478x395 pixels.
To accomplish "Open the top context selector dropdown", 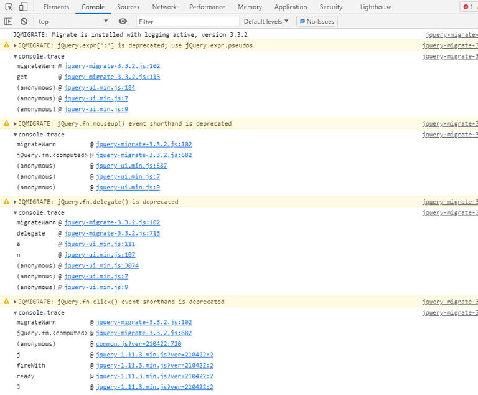I will [73, 21].
